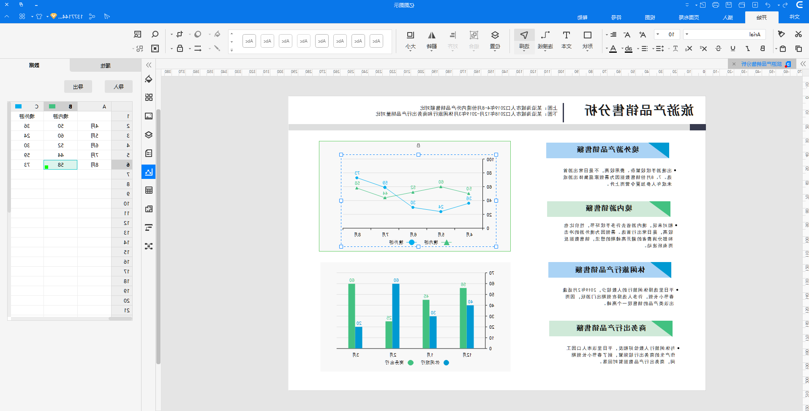Select the Shape (形状) rectangle tool
This screenshot has width=809, height=411.
coord(588,40)
